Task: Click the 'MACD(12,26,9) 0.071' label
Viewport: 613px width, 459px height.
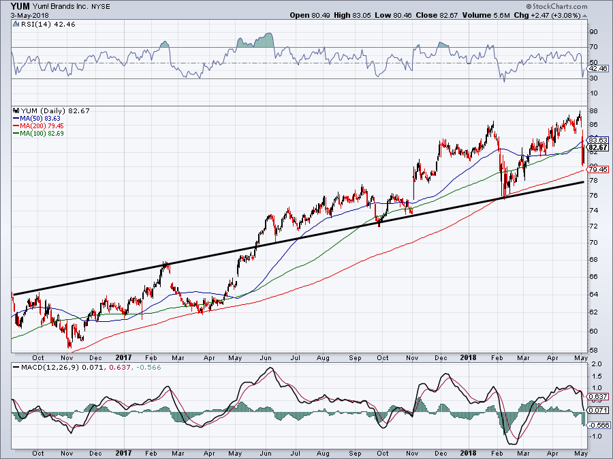Action: (63, 368)
